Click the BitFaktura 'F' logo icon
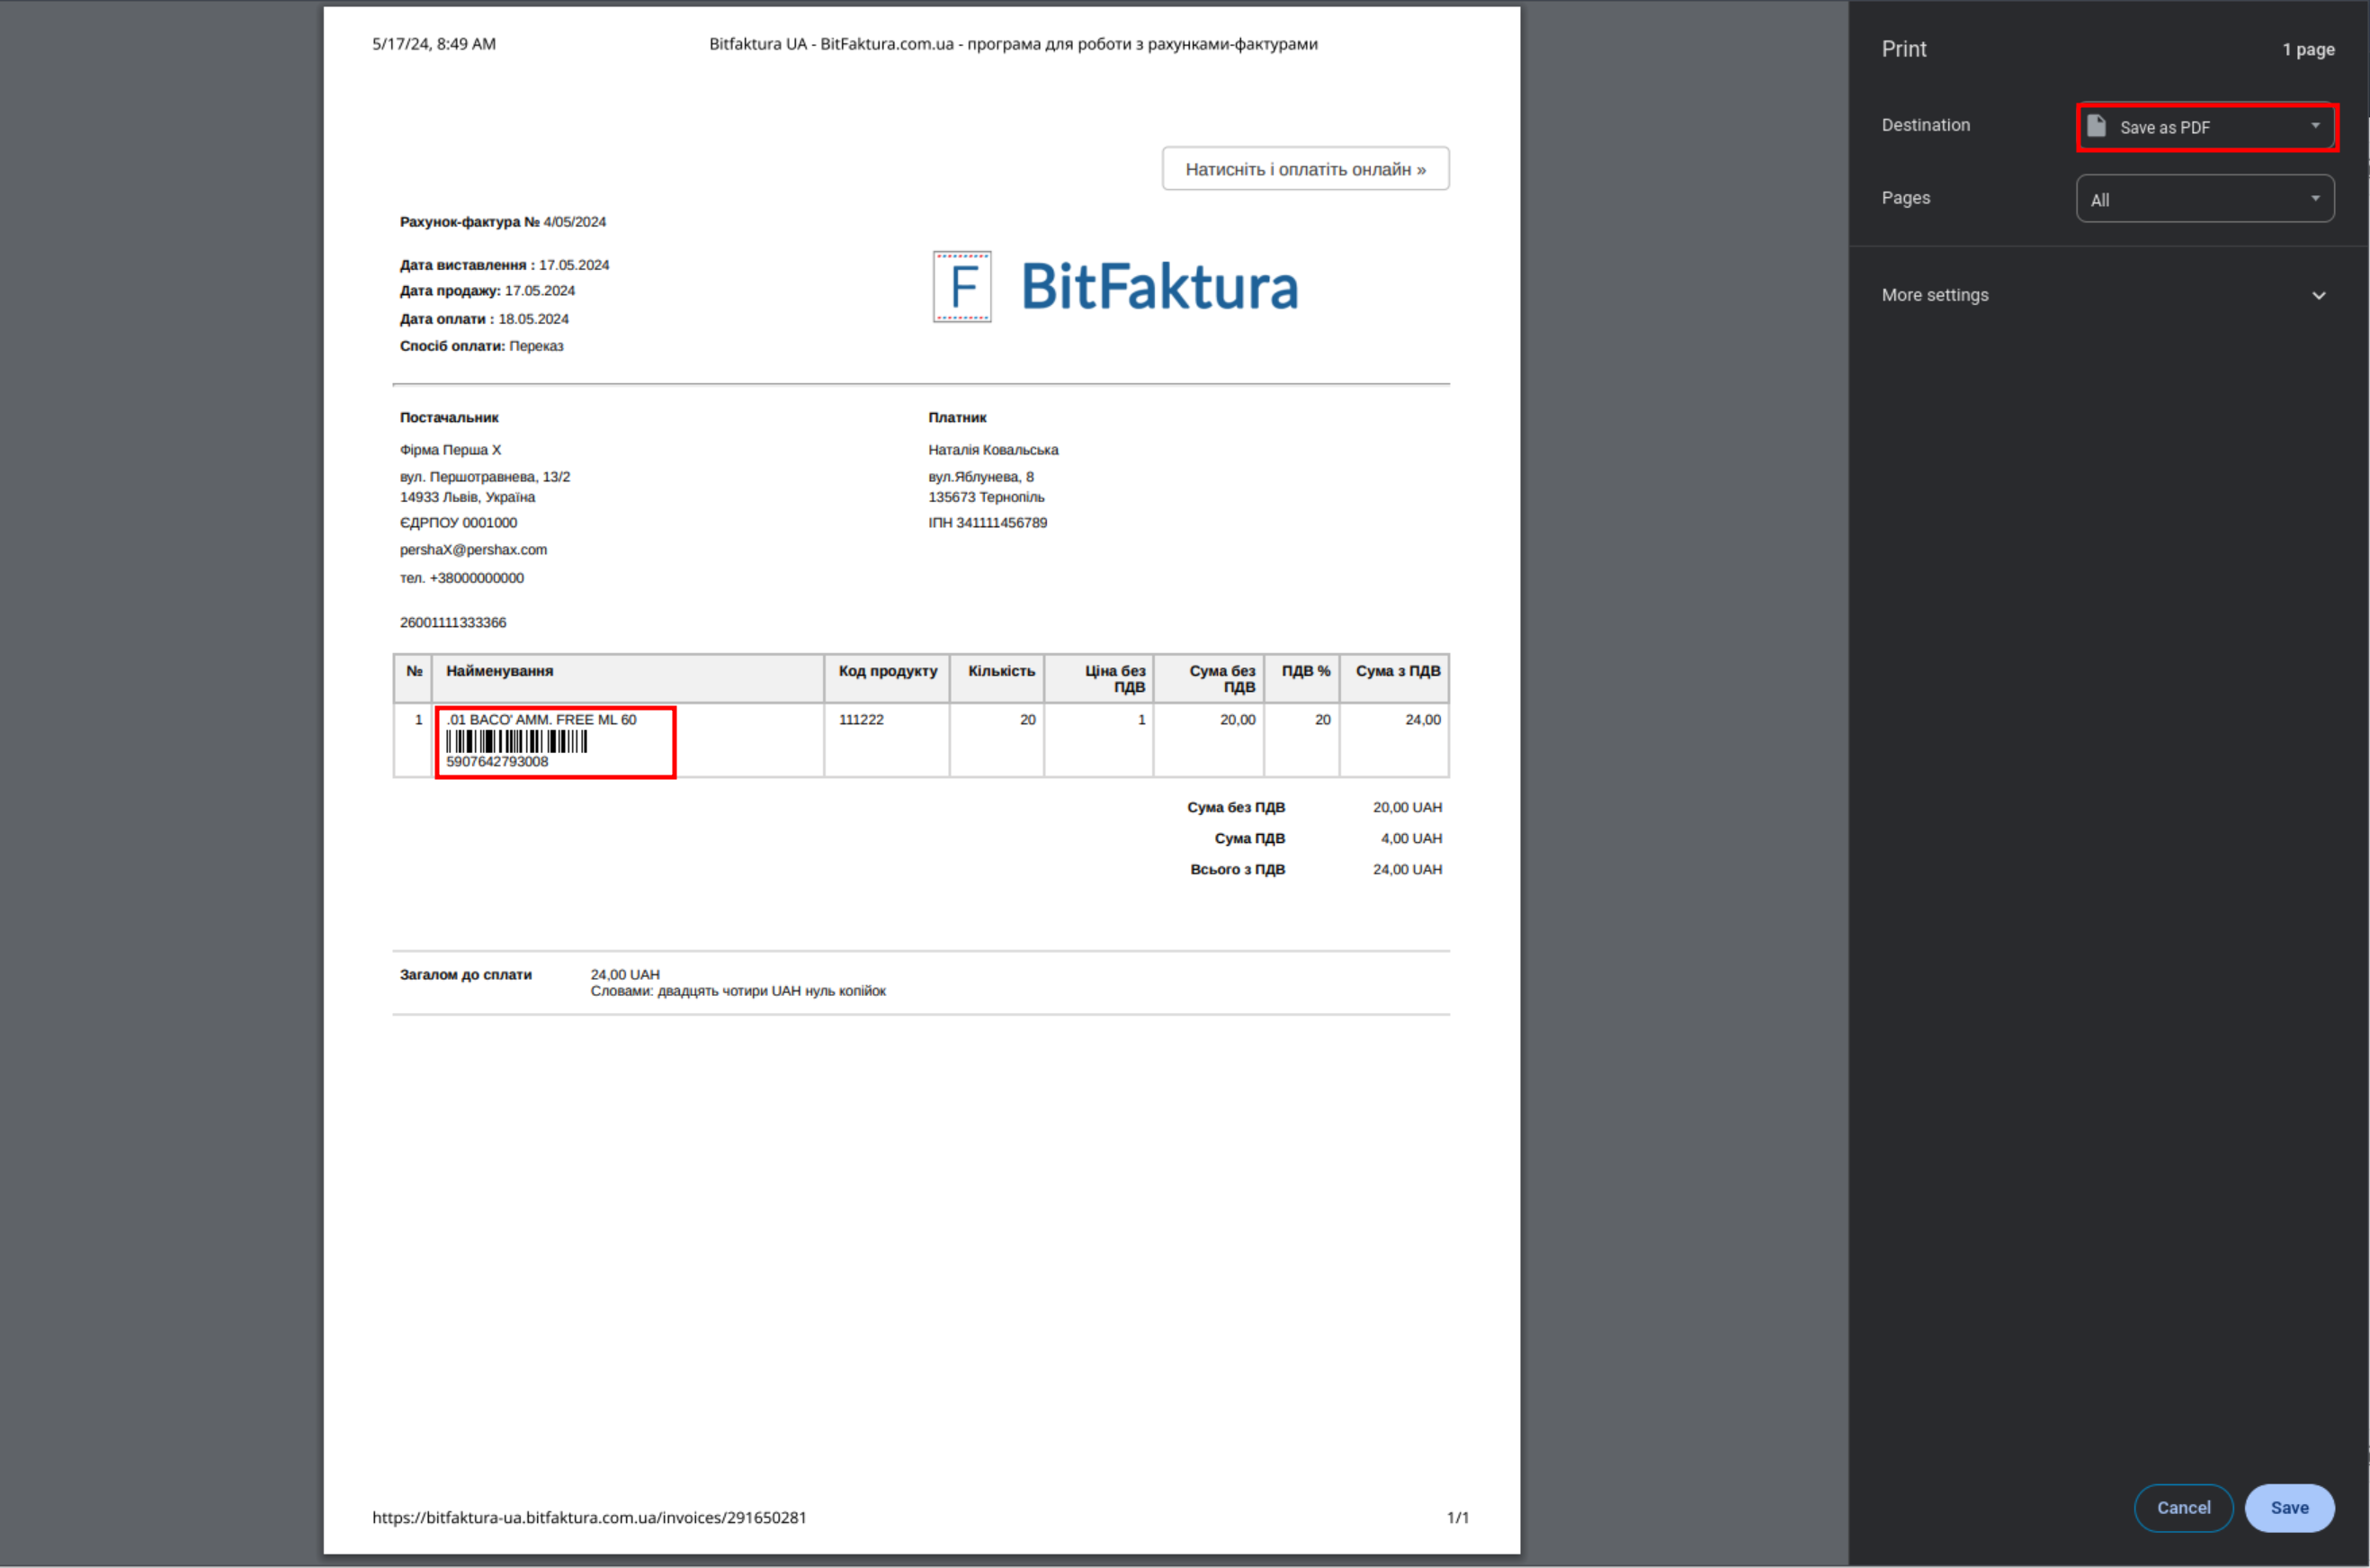The height and width of the screenshot is (1568, 2370). (961, 286)
